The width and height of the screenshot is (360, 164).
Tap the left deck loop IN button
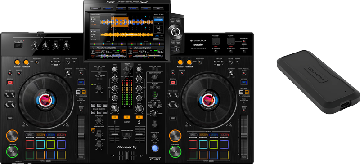(17, 62)
